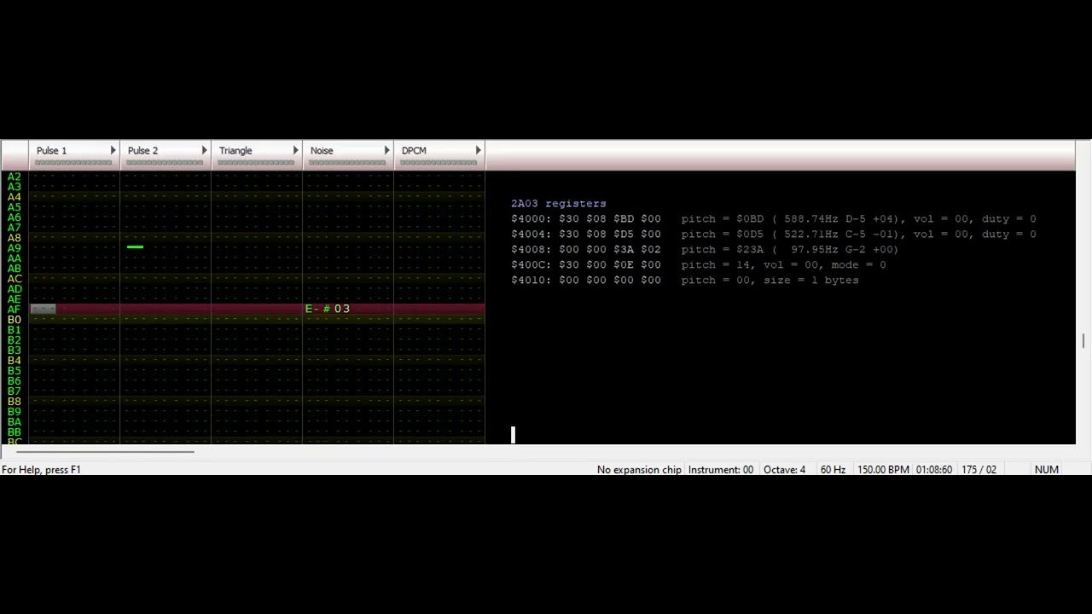Viewport: 1092px width, 614px height.
Task: Click the Noise channel header
Action: (348, 155)
